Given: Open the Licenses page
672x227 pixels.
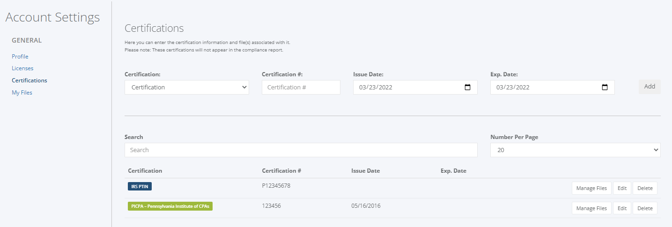Looking at the screenshot, I should pyautogui.click(x=22, y=68).
